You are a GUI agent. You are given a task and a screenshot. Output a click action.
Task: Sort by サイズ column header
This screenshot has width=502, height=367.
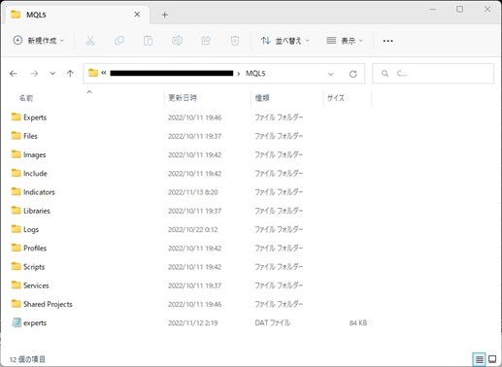[x=336, y=98]
